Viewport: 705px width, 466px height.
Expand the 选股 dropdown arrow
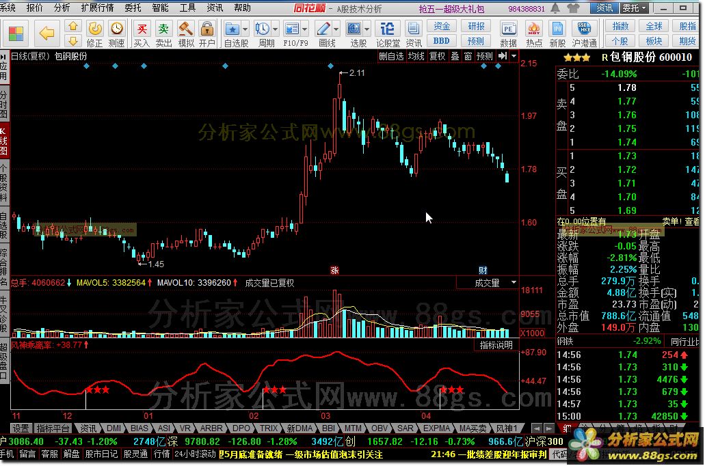click(x=367, y=29)
